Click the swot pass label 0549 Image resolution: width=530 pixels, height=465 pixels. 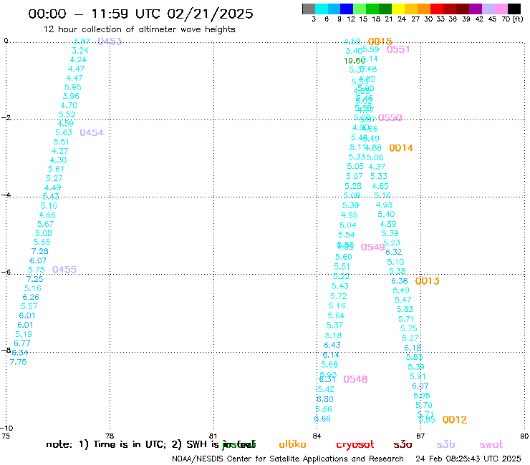click(x=373, y=248)
